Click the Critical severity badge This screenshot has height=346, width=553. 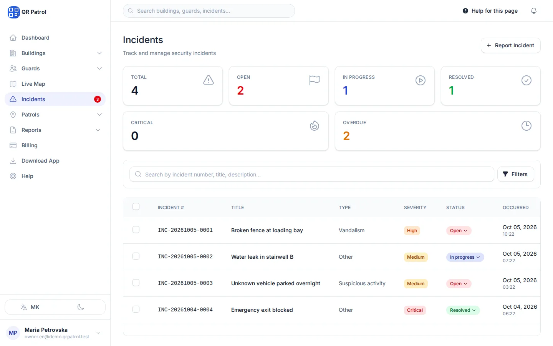(415, 310)
